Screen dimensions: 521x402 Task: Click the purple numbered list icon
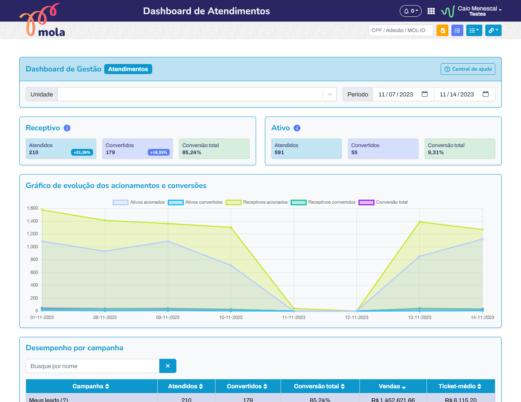(457, 31)
